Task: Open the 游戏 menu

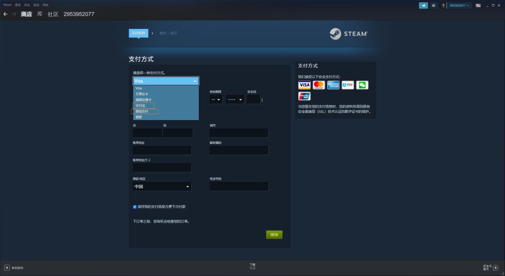Action: pyautogui.click(x=36, y=5)
